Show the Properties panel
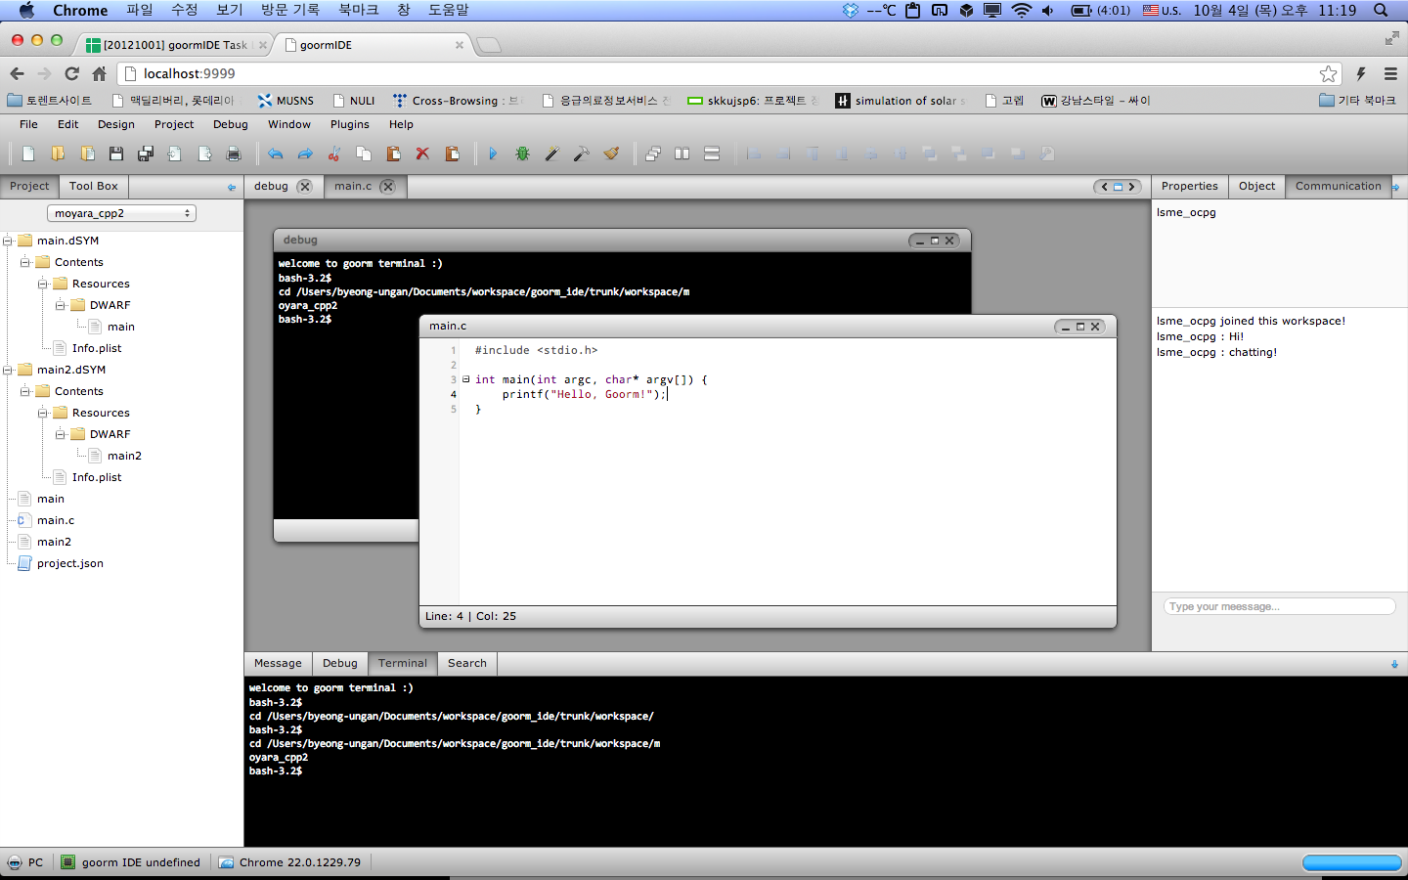1408x880 pixels. point(1189,186)
